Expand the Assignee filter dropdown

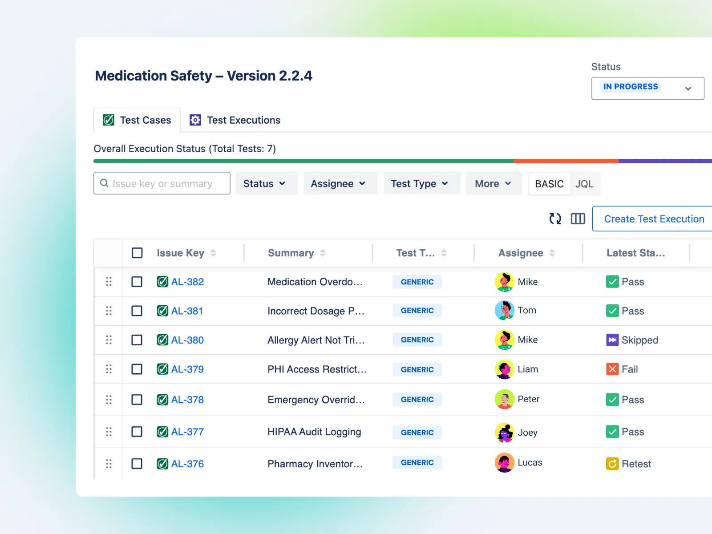coord(340,183)
